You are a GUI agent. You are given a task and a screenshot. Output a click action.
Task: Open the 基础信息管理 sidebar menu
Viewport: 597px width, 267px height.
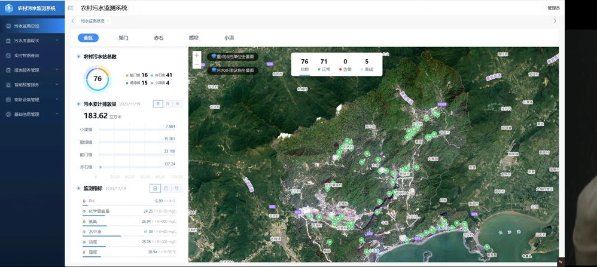pos(32,114)
